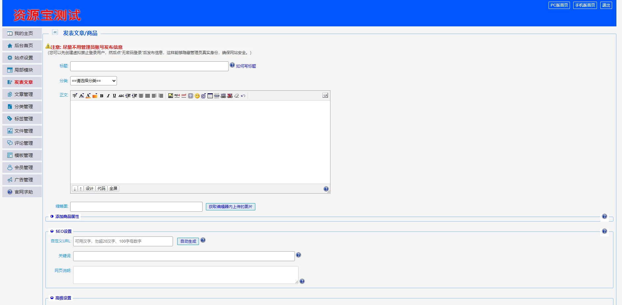Insert a table using the editor toolbar
622x305 pixels.
click(210, 96)
